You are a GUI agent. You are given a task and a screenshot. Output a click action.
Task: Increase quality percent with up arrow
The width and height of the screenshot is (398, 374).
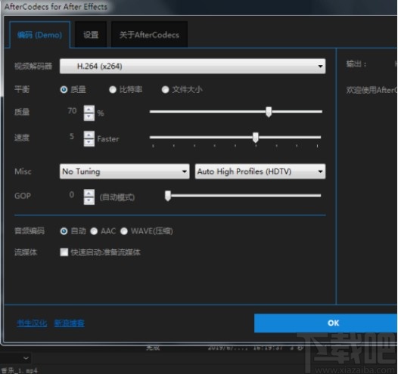[89, 110]
